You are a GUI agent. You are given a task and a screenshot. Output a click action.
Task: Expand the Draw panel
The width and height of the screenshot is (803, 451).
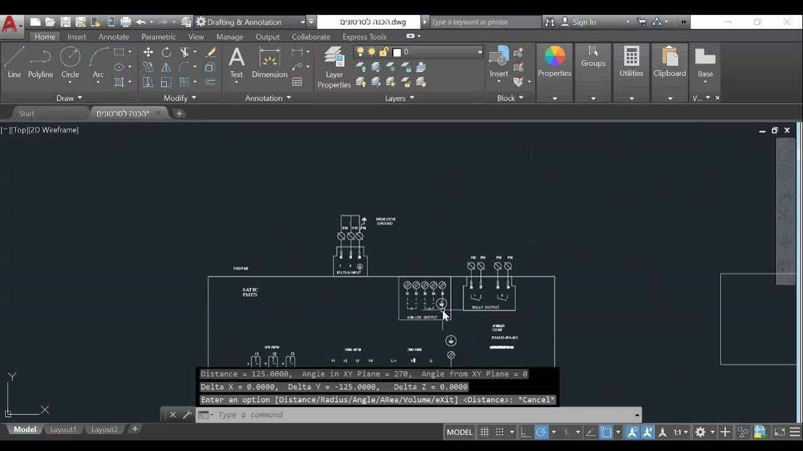(69, 98)
